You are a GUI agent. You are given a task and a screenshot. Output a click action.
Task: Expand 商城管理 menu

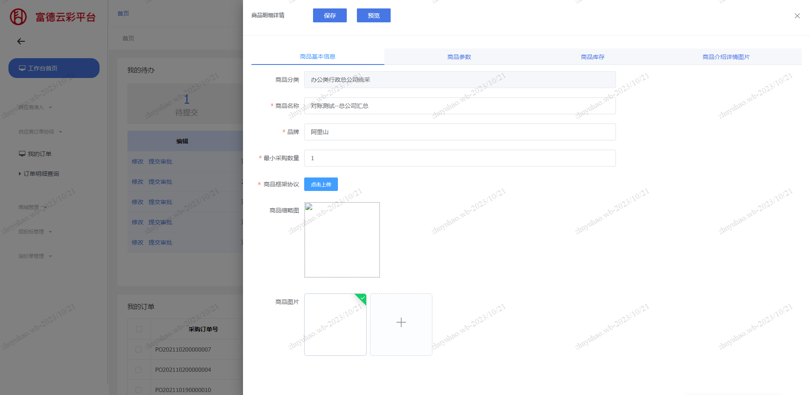(33, 207)
